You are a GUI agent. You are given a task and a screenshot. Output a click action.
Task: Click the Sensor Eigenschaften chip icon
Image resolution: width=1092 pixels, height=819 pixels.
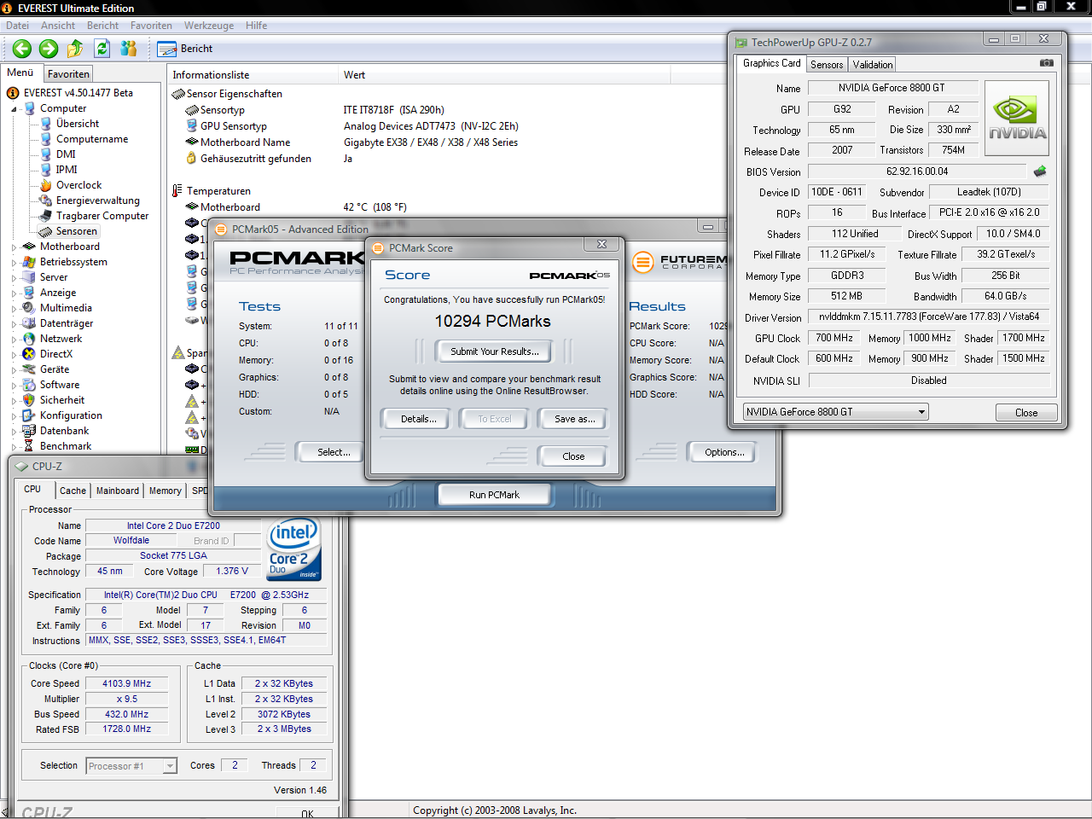tap(178, 94)
